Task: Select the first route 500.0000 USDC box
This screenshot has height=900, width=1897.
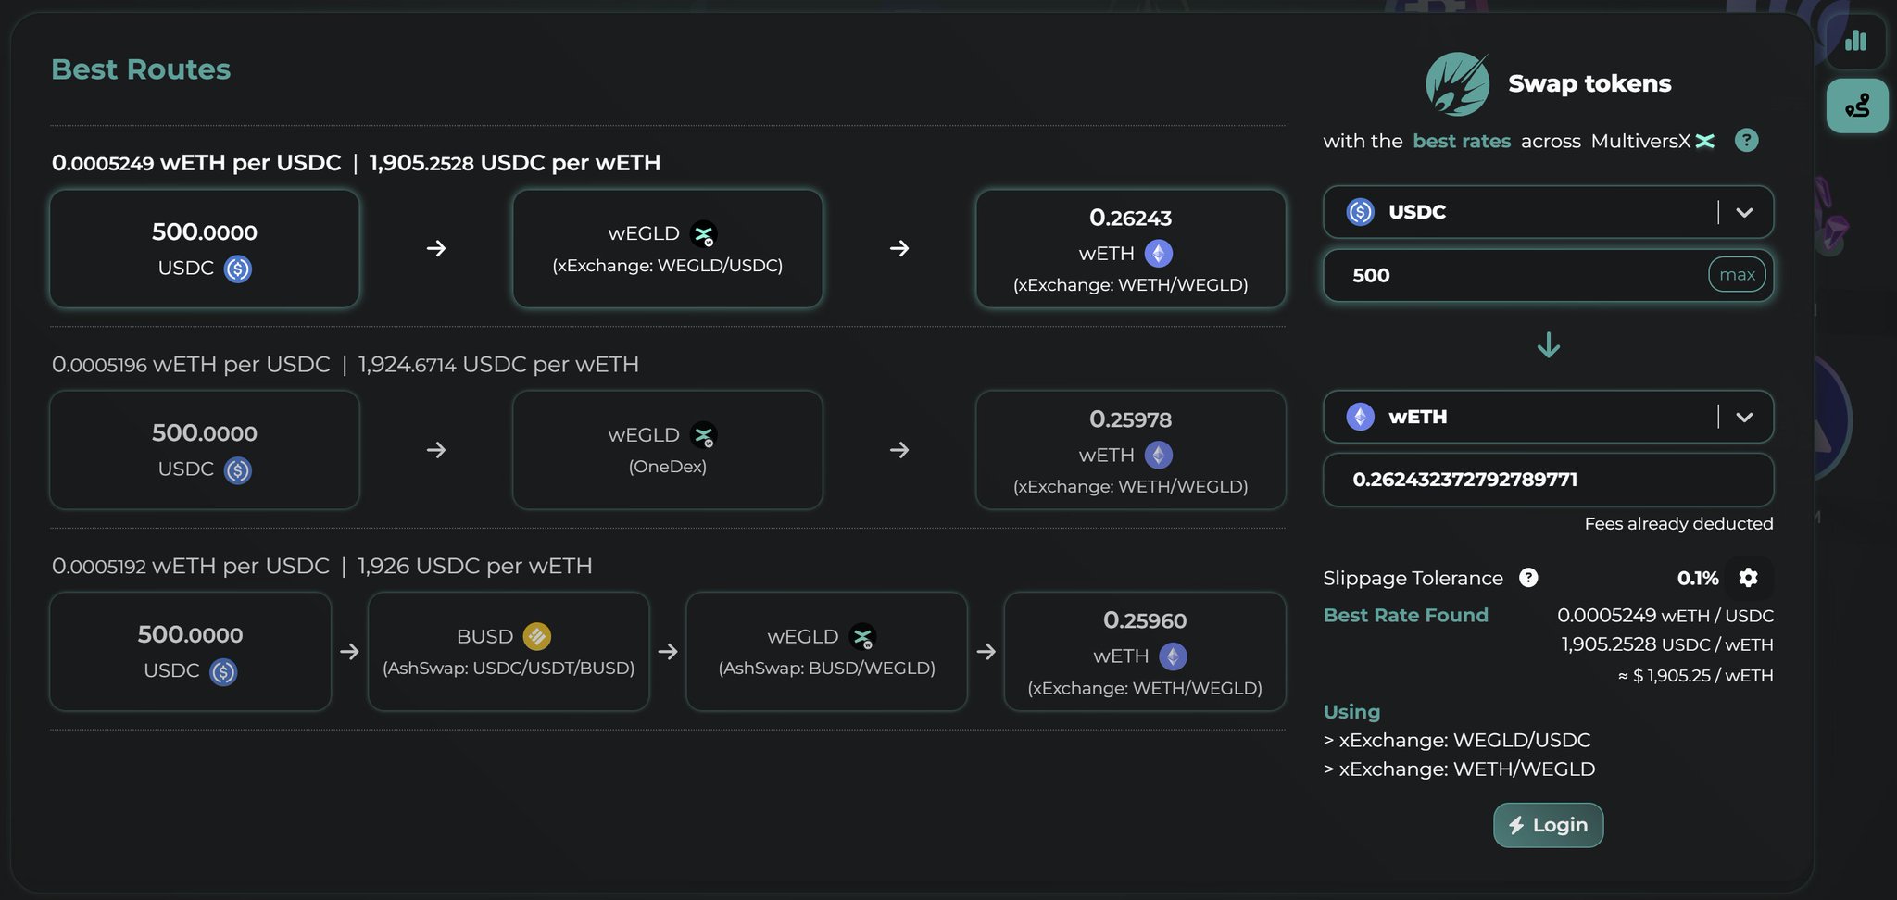Action: (205, 249)
